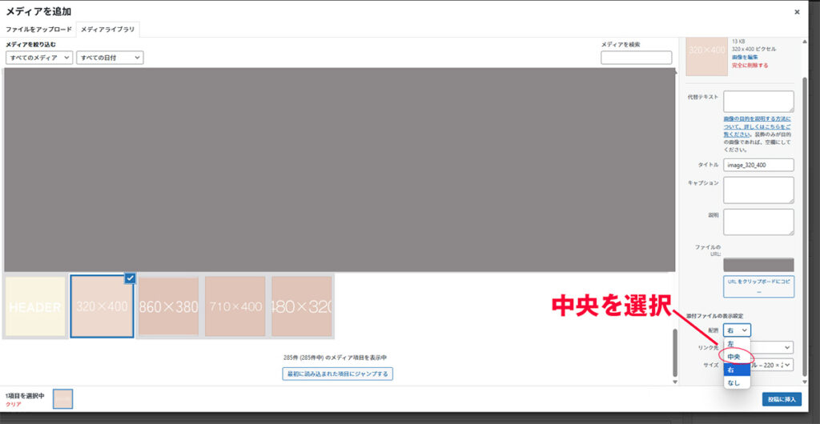Open the すべてのメディア filter dropdown
The height and width of the screenshot is (424, 820).
(39, 58)
